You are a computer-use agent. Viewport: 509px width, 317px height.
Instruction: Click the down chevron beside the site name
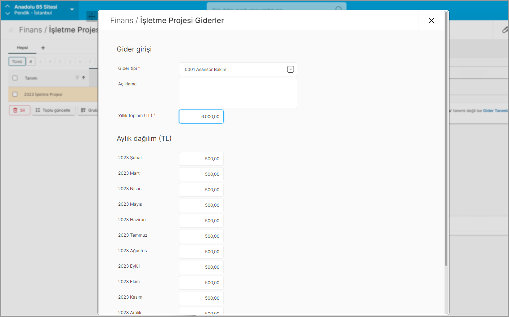click(8, 13)
